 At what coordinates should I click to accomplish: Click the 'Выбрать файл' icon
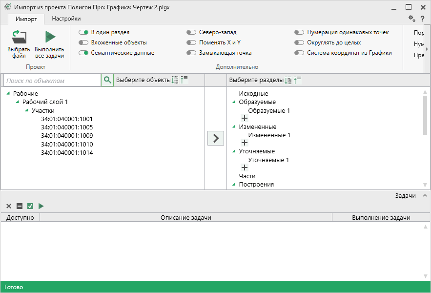tap(19, 38)
